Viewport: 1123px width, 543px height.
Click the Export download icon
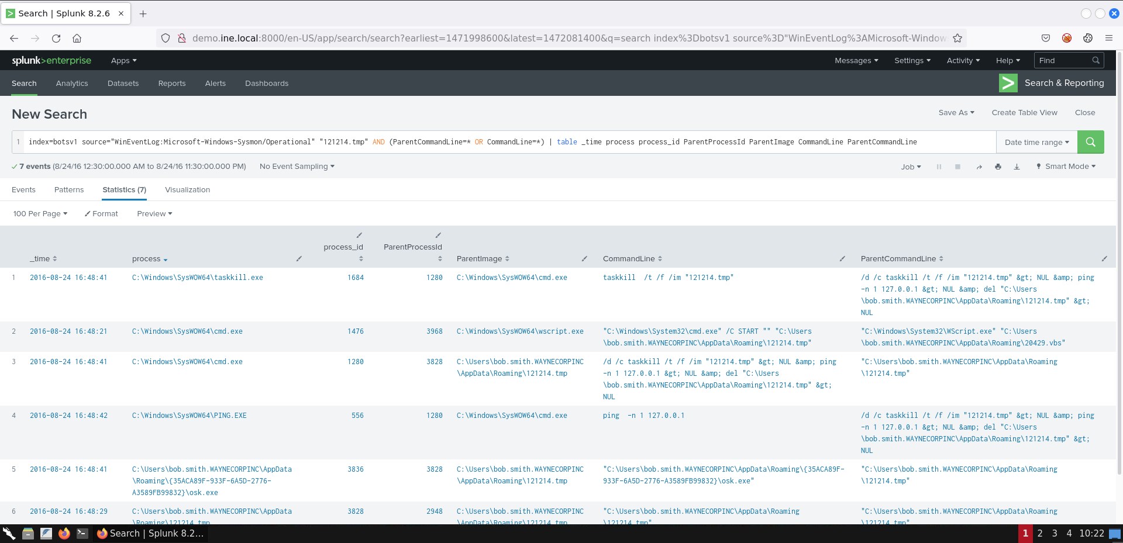[x=1017, y=167]
